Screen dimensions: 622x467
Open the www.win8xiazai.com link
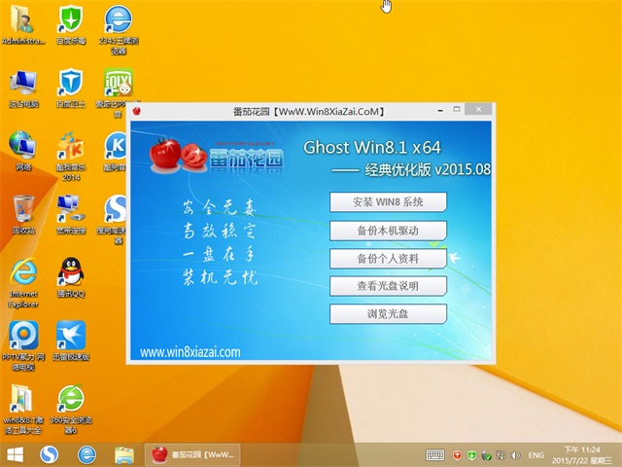click(190, 352)
